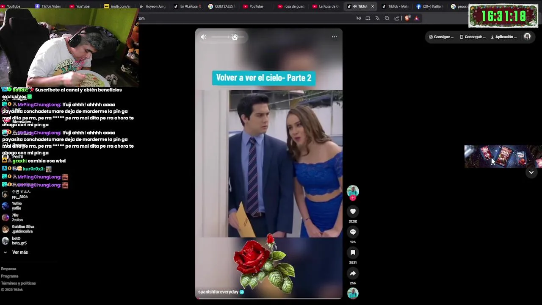Save video with the bookmark icon
542x305 pixels.
pos(353,252)
